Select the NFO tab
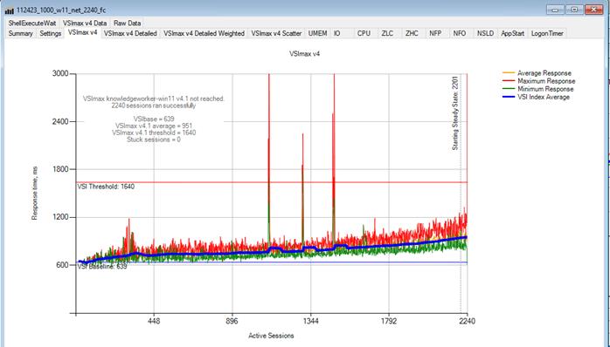The height and width of the screenshot is (347, 610). (460, 33)
